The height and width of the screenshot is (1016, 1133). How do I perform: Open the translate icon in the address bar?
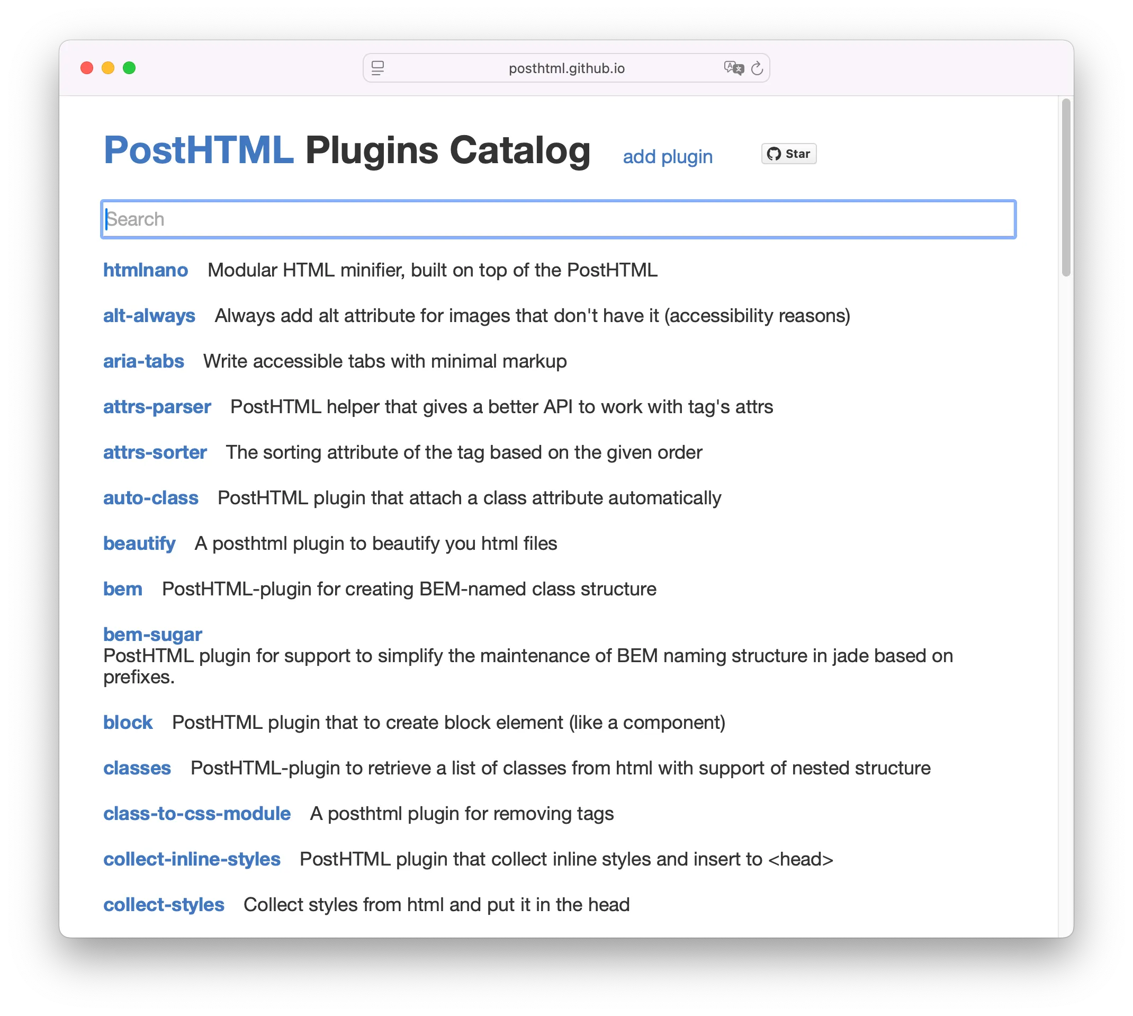(x=734, y=68)
